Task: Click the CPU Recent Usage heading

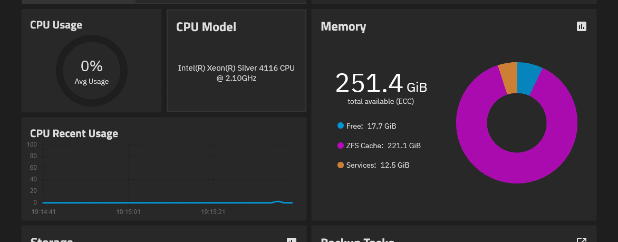Action: point(74,133)
